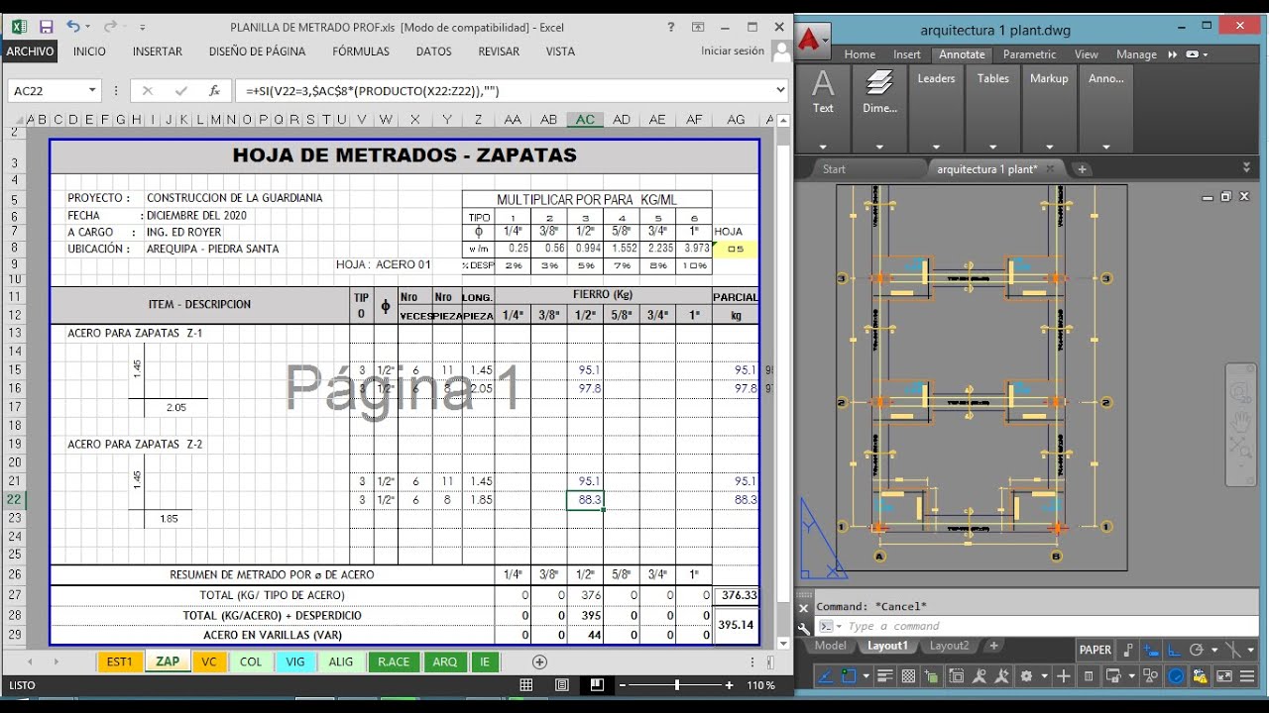Expand the Leaders panel dropdown

pos(936,147)
